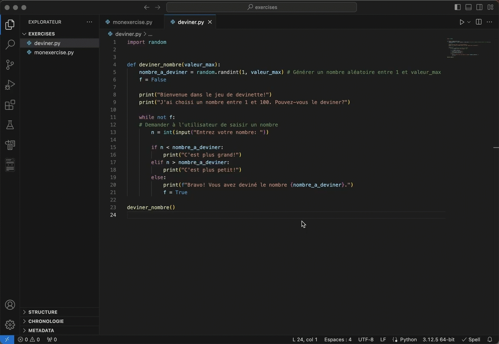
Task: Open Explorer views and more actions ellipsis
Action: pyautogui.click(x=89, y=22)
